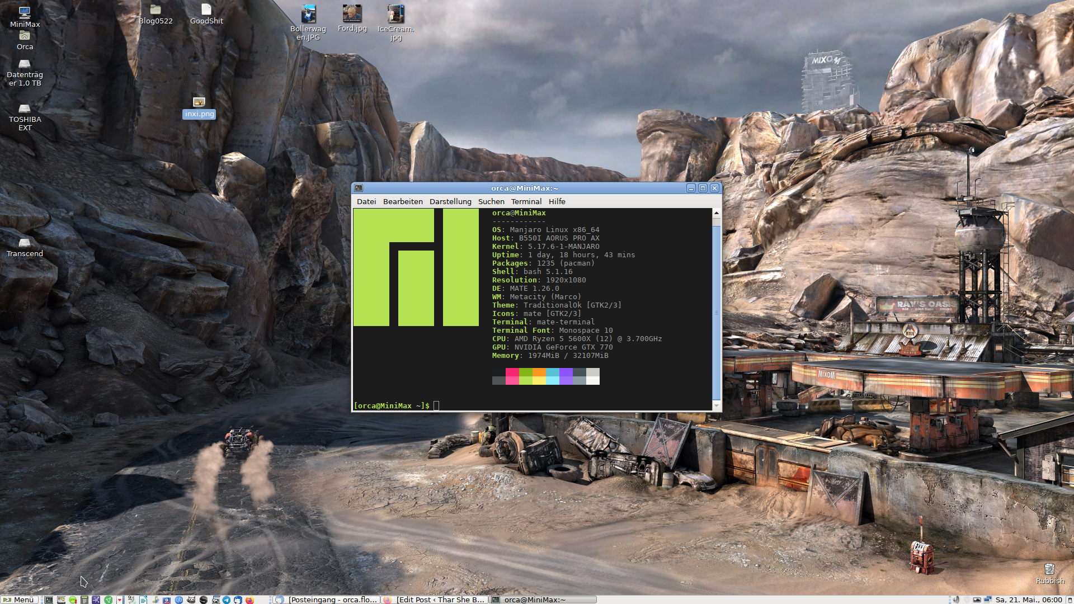Launch Firefox from the bottom panel
The image size is (1074, 604).
pos(249,600)
